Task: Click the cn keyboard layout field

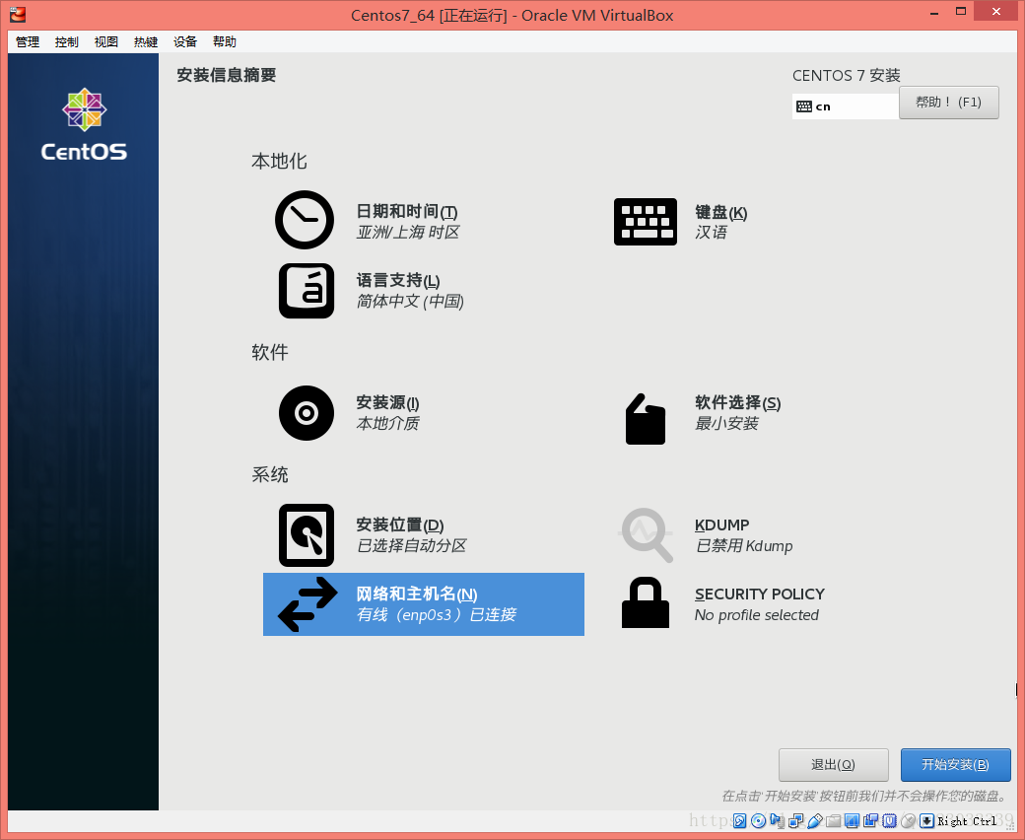Action: coord(846,106)
